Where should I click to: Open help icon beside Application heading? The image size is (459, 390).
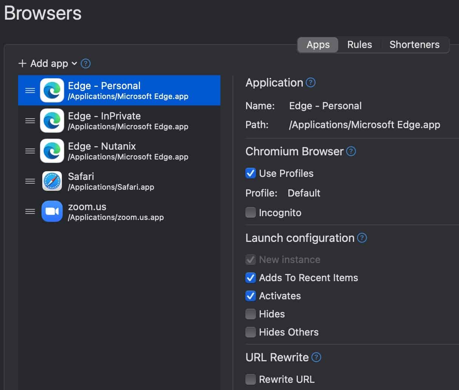(x=311, y=82)
